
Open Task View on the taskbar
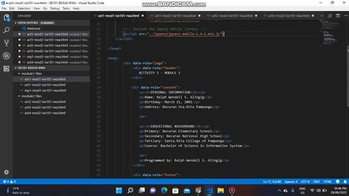coord(142,191)
